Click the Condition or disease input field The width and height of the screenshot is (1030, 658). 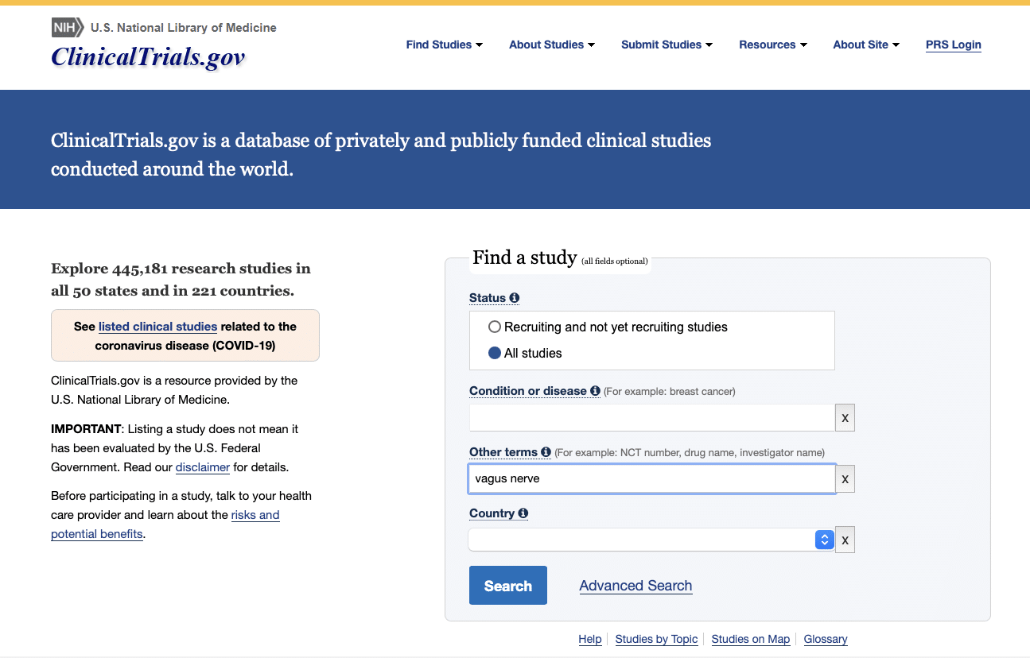point(652,418)
